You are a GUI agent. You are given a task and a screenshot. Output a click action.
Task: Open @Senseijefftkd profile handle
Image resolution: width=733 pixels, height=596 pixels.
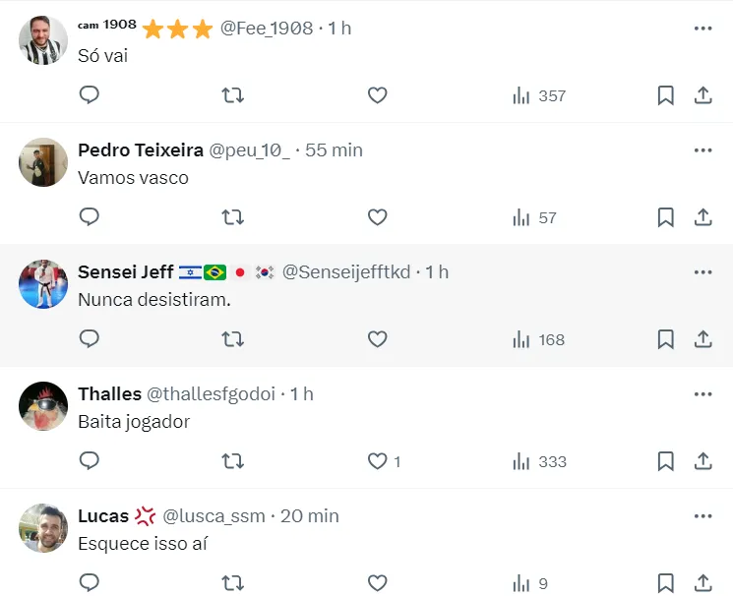click(348, 272)
